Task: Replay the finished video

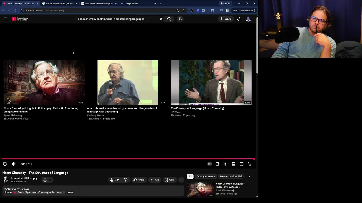Action: [x=5, y=164]
